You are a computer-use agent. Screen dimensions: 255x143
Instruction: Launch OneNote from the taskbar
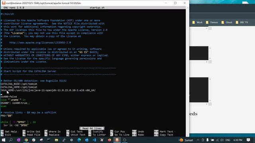pos(19,140)
